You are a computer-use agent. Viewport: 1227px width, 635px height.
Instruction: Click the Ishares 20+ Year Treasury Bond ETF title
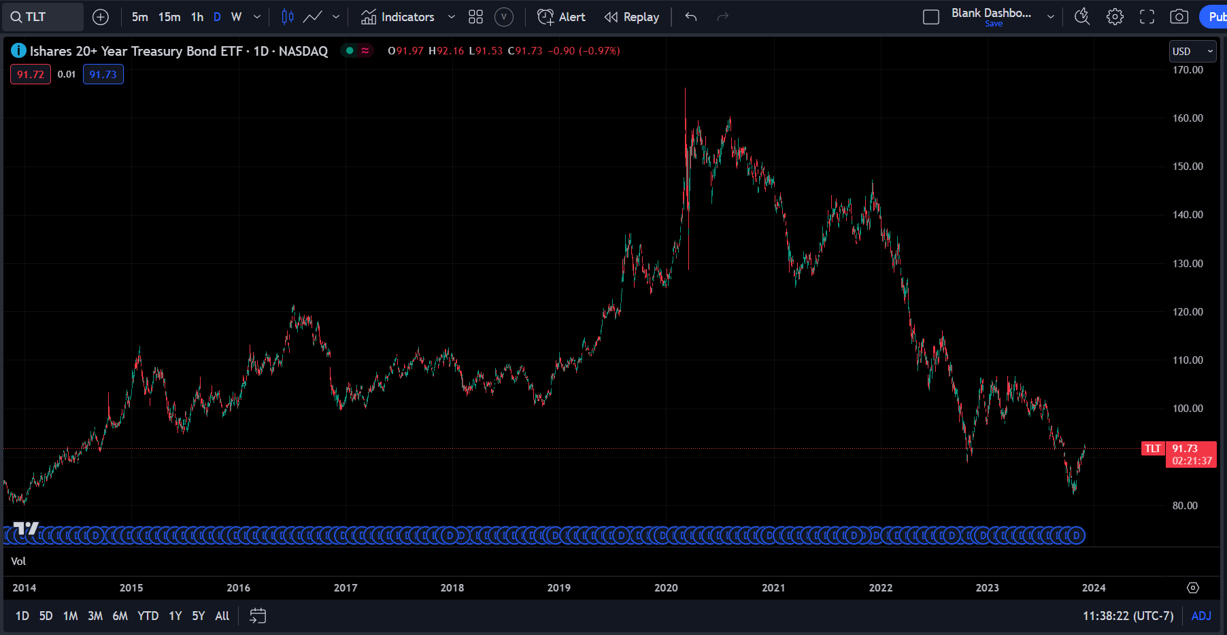pos(136,51)
